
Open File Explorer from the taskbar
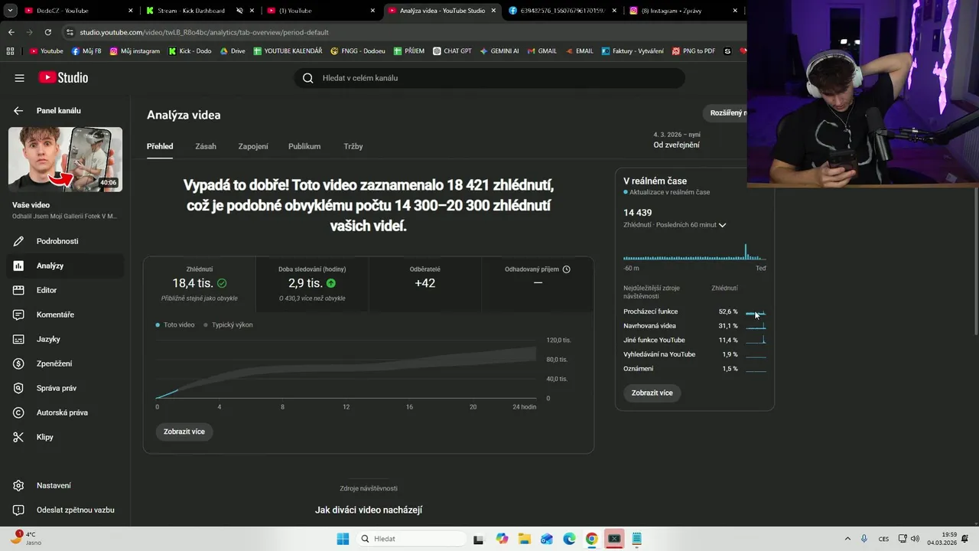pos(524,539)
